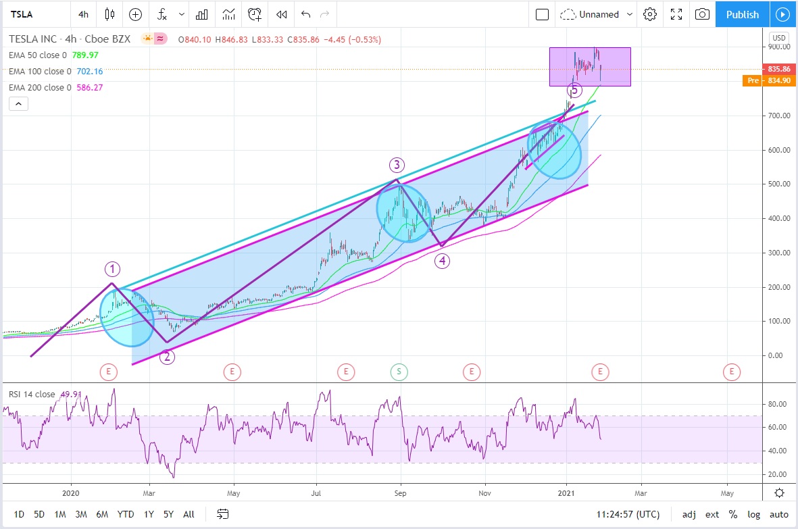Click the Compare or Add Symbol plus icon

(x=135, y=14)
